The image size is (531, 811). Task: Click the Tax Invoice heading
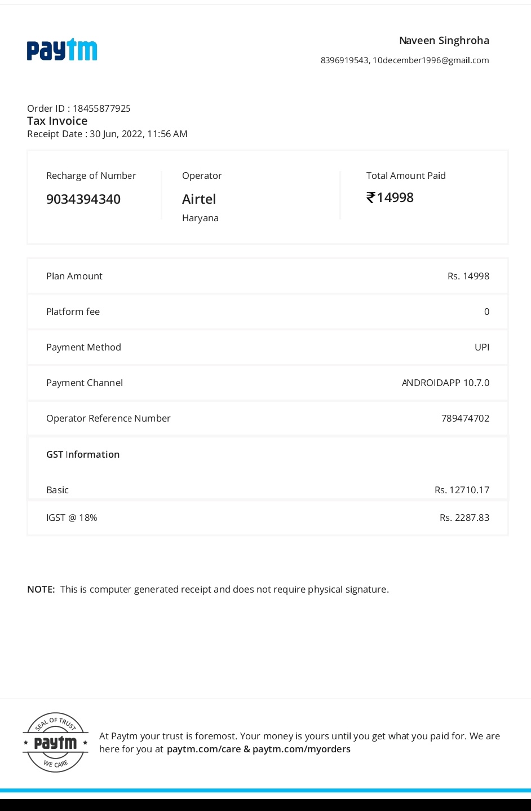click(57, 121)
